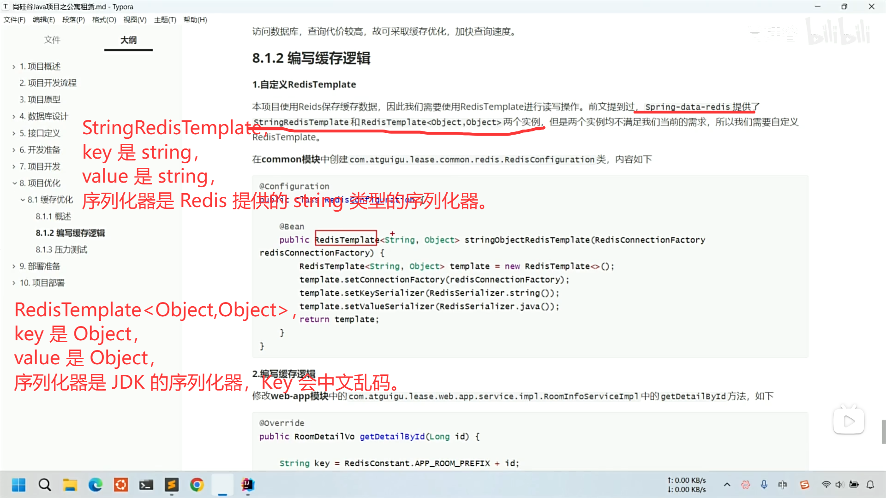Viewport: 886px width, 498px height.
Task: Toggle Chinese input mode indicator
Action: pyautogui.click(x=783, y=485)
